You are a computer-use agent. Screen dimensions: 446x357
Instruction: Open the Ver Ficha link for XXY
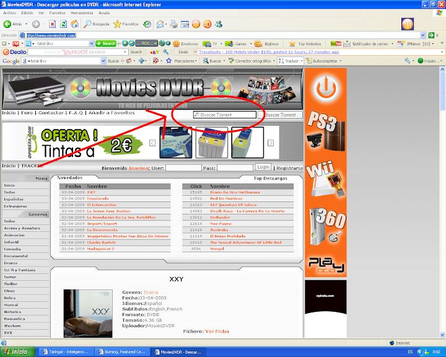click(217, 332)
